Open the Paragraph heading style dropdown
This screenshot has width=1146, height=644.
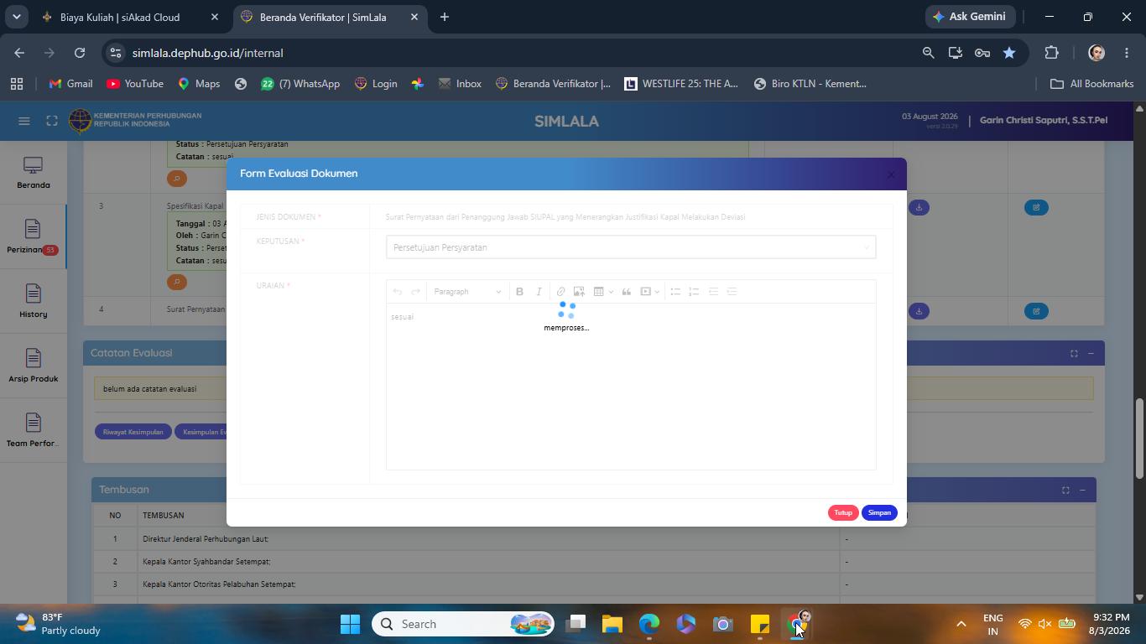click(467, 292)
